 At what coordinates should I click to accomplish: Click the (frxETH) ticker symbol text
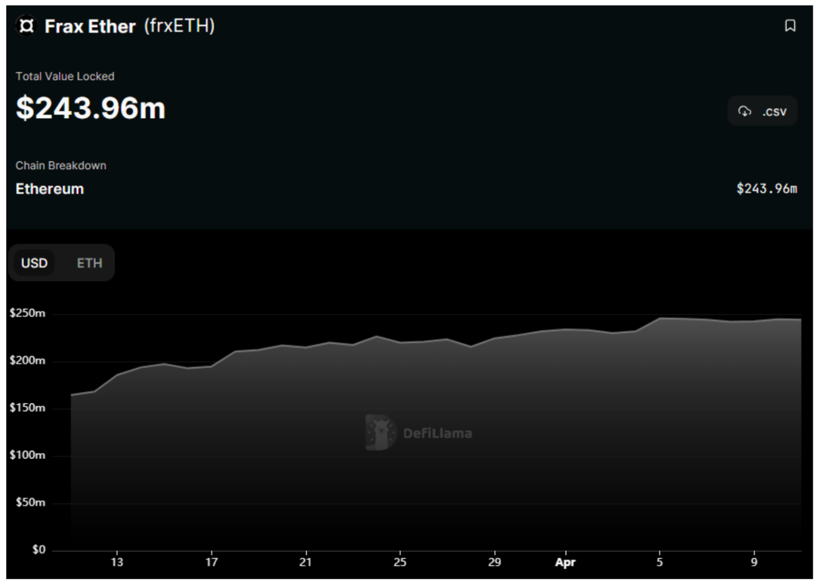pos(179,26)
